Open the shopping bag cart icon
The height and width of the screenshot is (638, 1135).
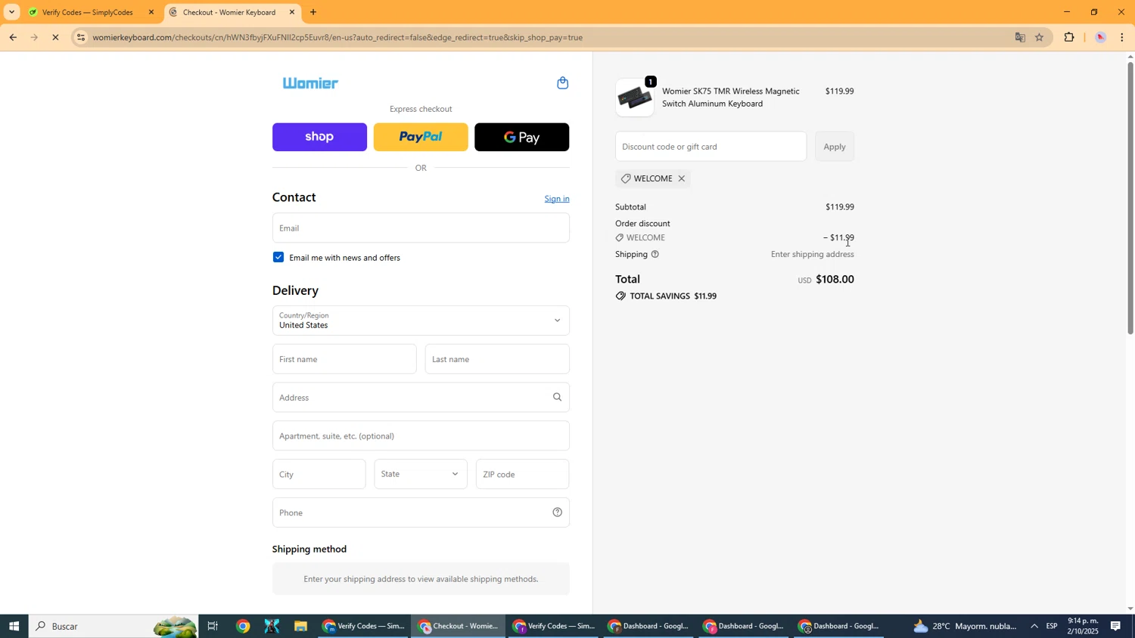[x=562, y=83]
